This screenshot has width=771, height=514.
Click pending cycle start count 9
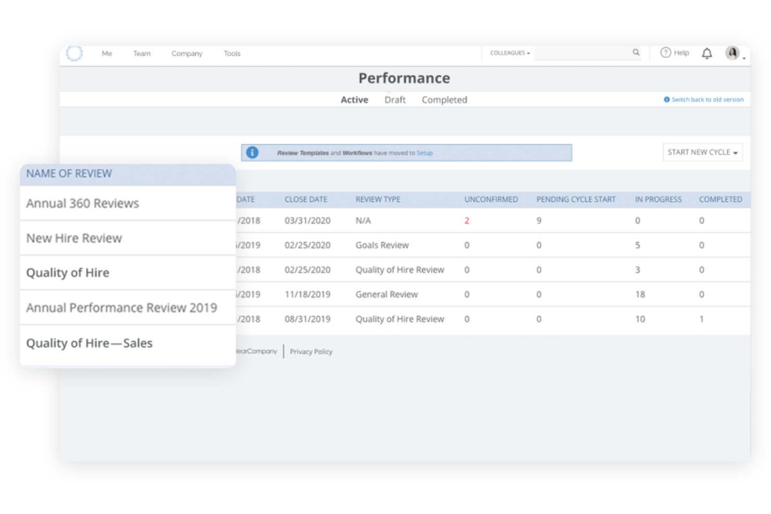pyautogui.click(x=539, y=221)
